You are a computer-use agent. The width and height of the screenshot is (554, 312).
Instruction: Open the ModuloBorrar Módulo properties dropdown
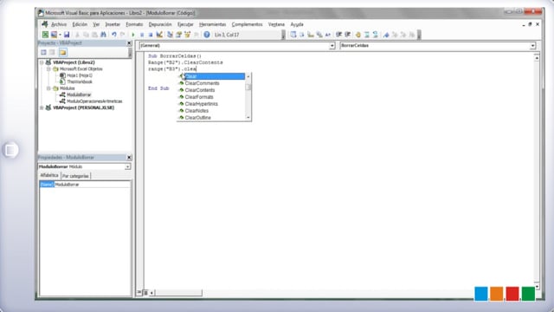tap(127, 166)
